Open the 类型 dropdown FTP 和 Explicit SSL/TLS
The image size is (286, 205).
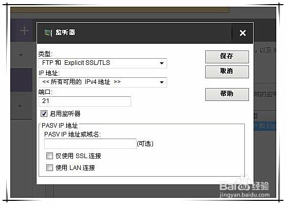tap(103, 63)
